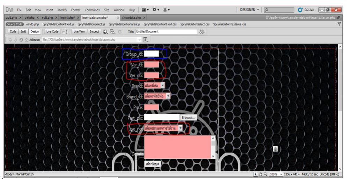Switch to the edit.php tab
Viewport: 350px width, 179px height.
click(47, 18)
